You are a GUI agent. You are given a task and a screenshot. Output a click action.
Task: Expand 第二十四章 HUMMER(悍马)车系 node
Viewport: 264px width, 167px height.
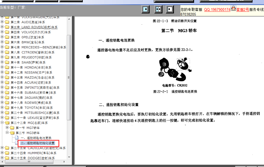[x=2, y=153]
